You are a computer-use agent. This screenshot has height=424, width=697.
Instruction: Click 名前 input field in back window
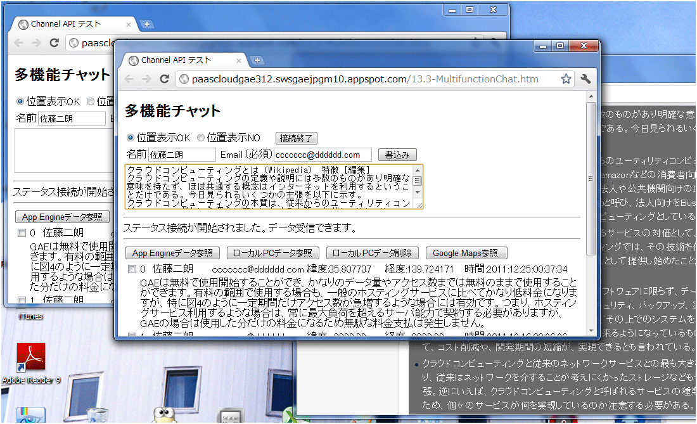click(x=72, y=119)
